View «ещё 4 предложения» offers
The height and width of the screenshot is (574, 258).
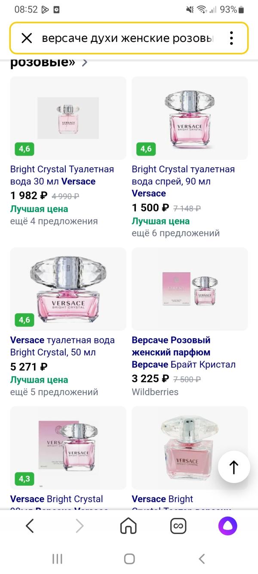[x=54, y=221]
